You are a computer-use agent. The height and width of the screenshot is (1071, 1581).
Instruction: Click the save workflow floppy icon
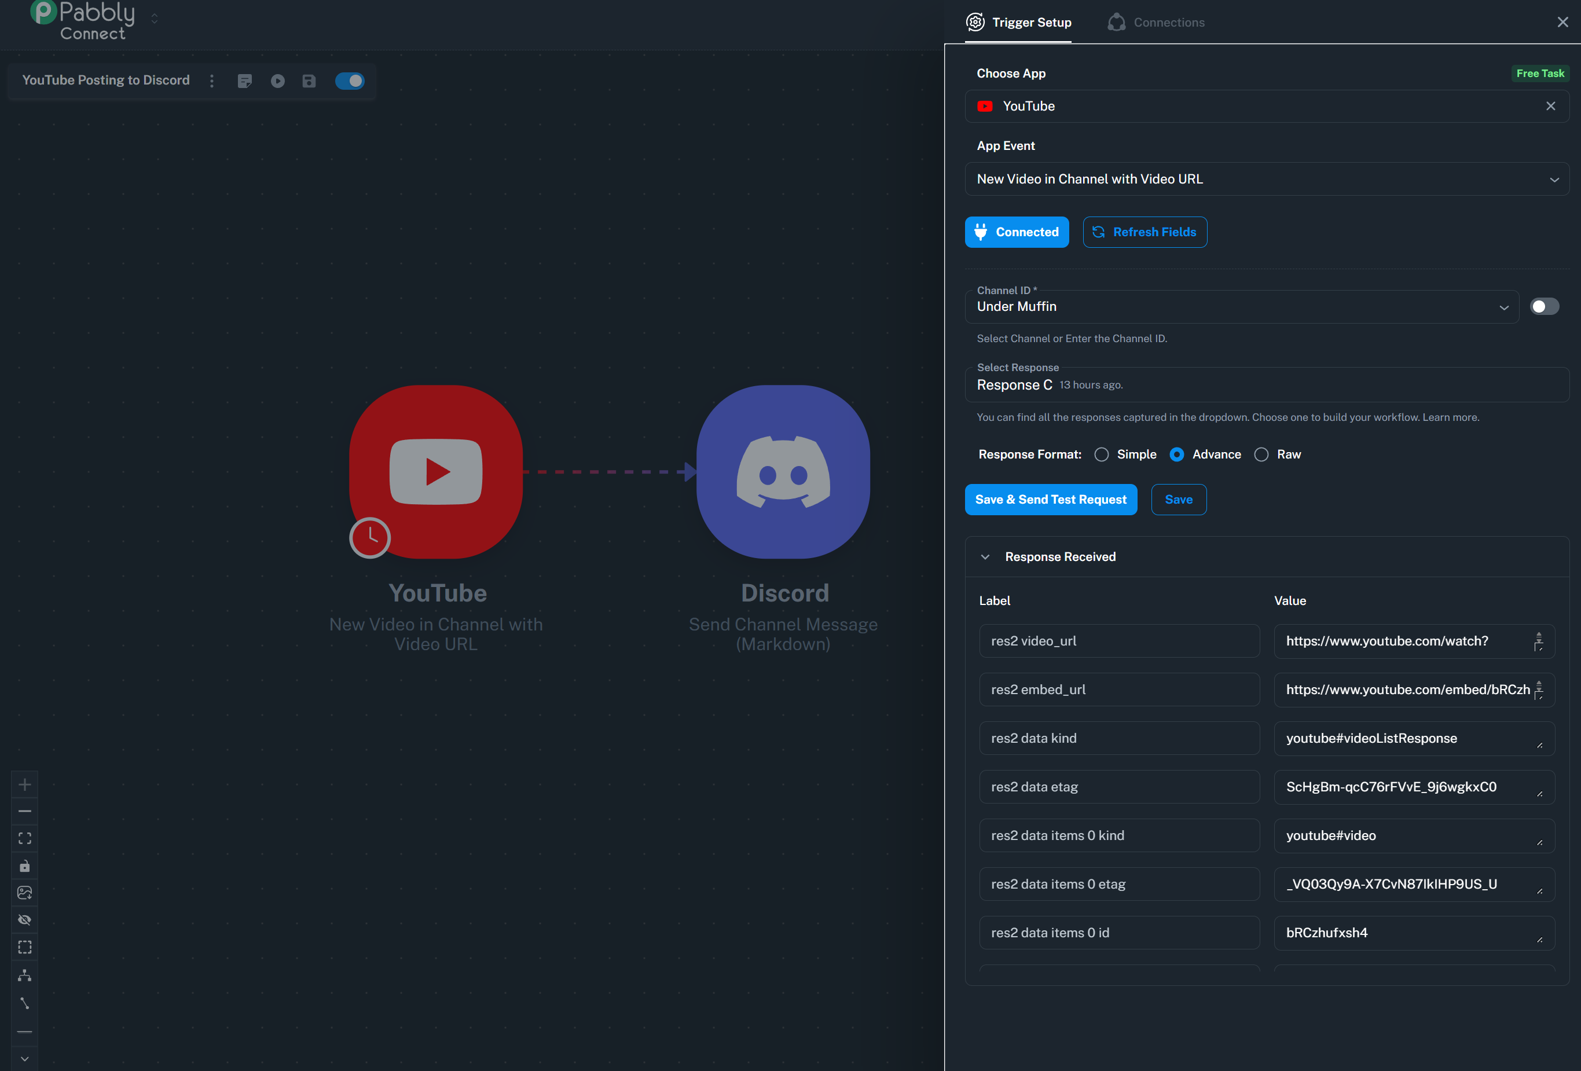coord(309,81)
